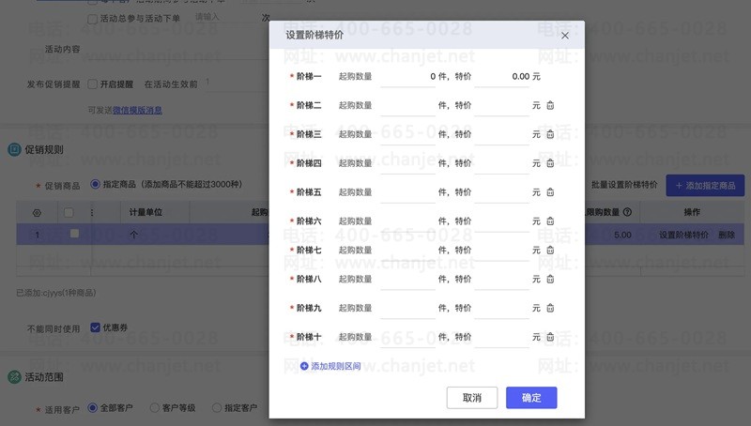Delete tier 阶梯四 with trash icon
This screenshot has height=426, width=751.
550,163
